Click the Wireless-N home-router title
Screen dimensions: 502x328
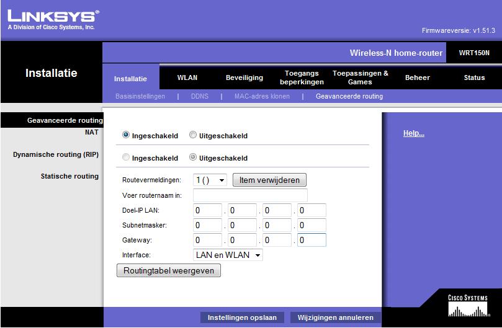(x=396, y=53)
